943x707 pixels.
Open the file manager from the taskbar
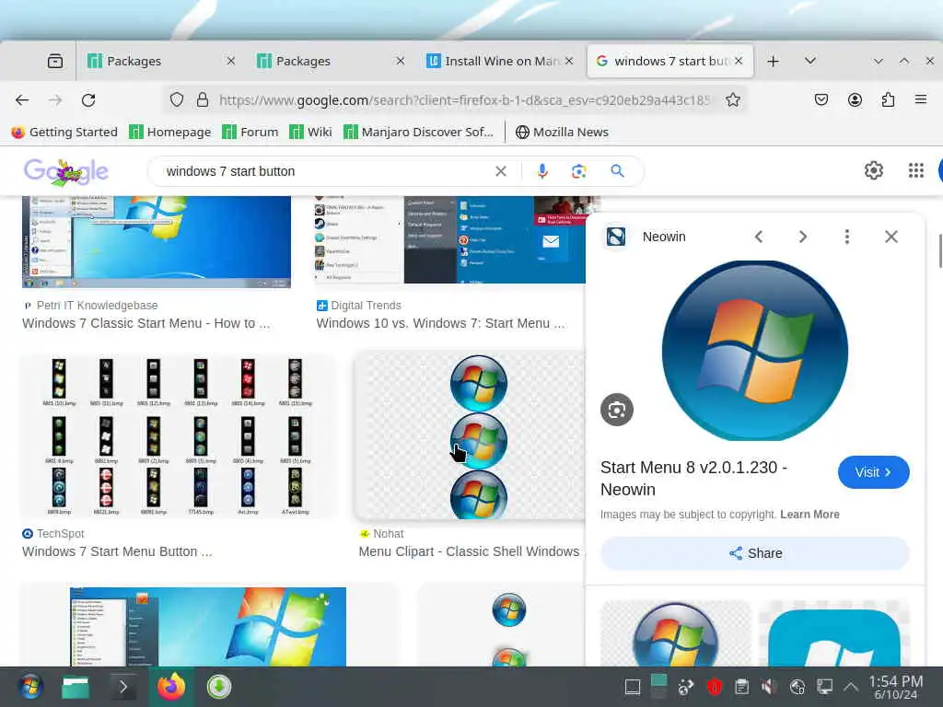[x=76, y=687]
